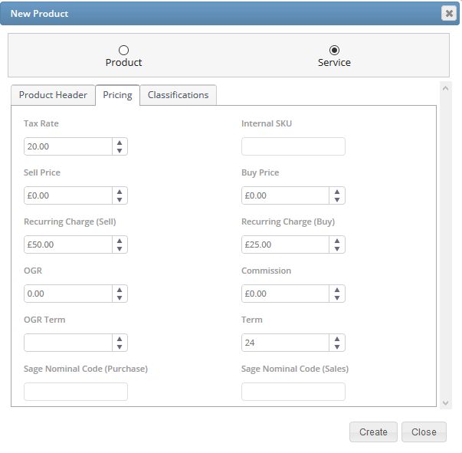Screen dimensions: 462x453
Task: Decrease Sell Price with down arrow
Action: 120,200
